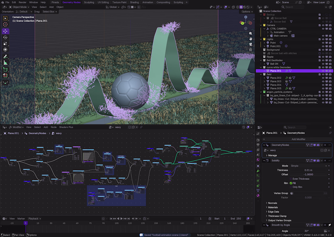Viewport: 334px width, 237px height.
Task: Expand the Thickness Clamp panel
Action: (x=277, y=216)
